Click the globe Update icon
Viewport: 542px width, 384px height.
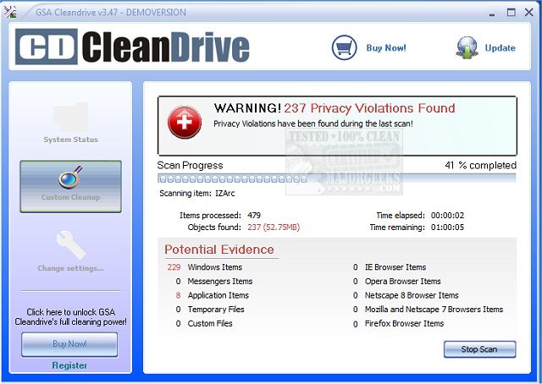[x=467, y=47]
